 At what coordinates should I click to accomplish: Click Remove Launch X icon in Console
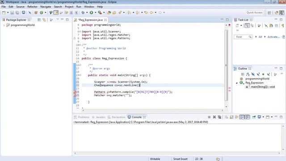coord(214,117)
